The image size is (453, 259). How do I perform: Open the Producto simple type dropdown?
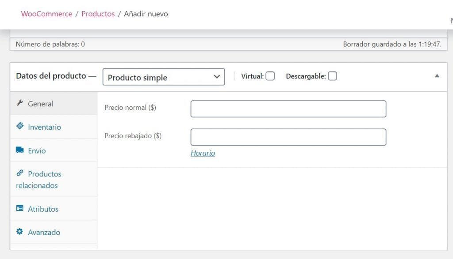(164, 77)
